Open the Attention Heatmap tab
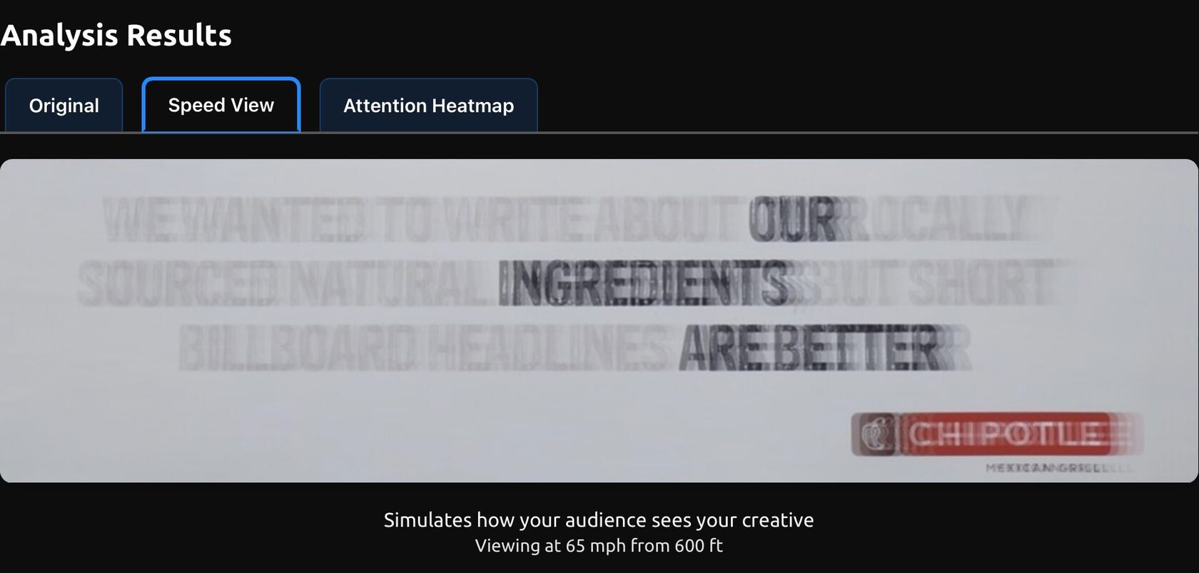 428,106
